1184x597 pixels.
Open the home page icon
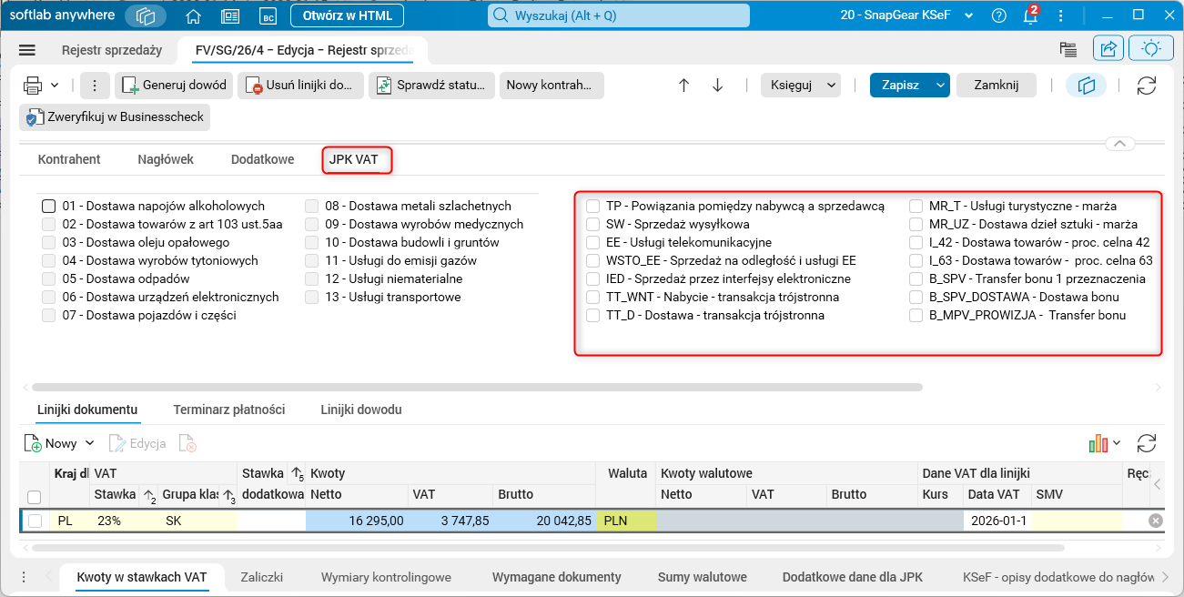[x=193, y=15]
